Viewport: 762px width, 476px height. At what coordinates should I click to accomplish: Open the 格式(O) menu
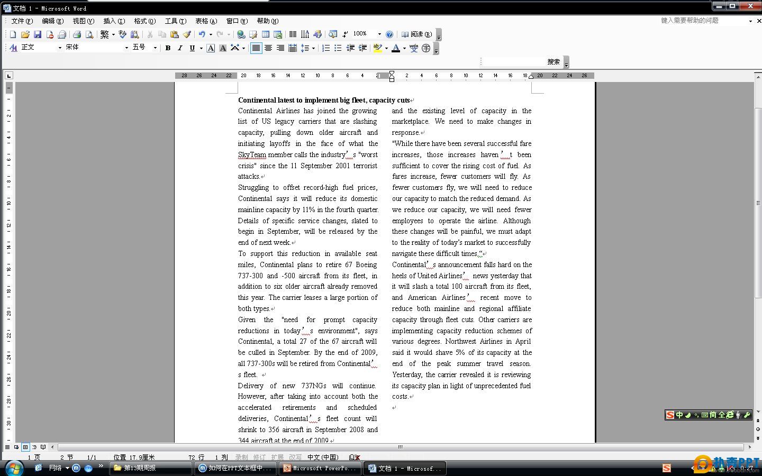click(x=144, y=21)
